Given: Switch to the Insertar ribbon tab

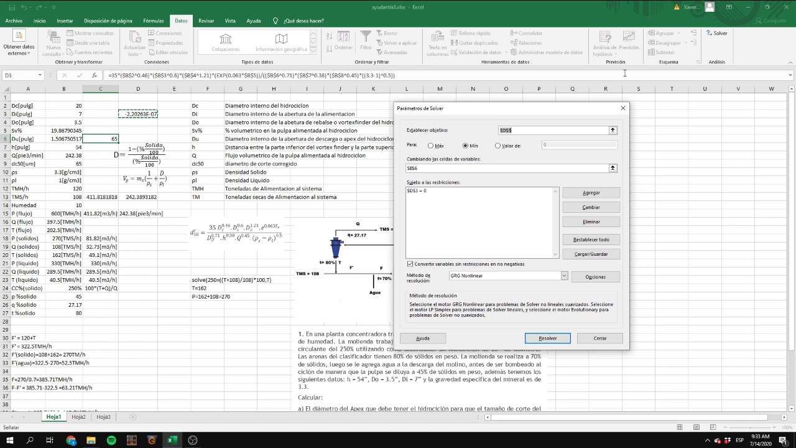Looking at the screenshot, I should pyautogui.click(x=65, y=21).
